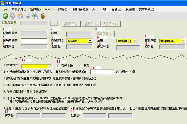Open the 請購部門 dropdown

(90, 41)
